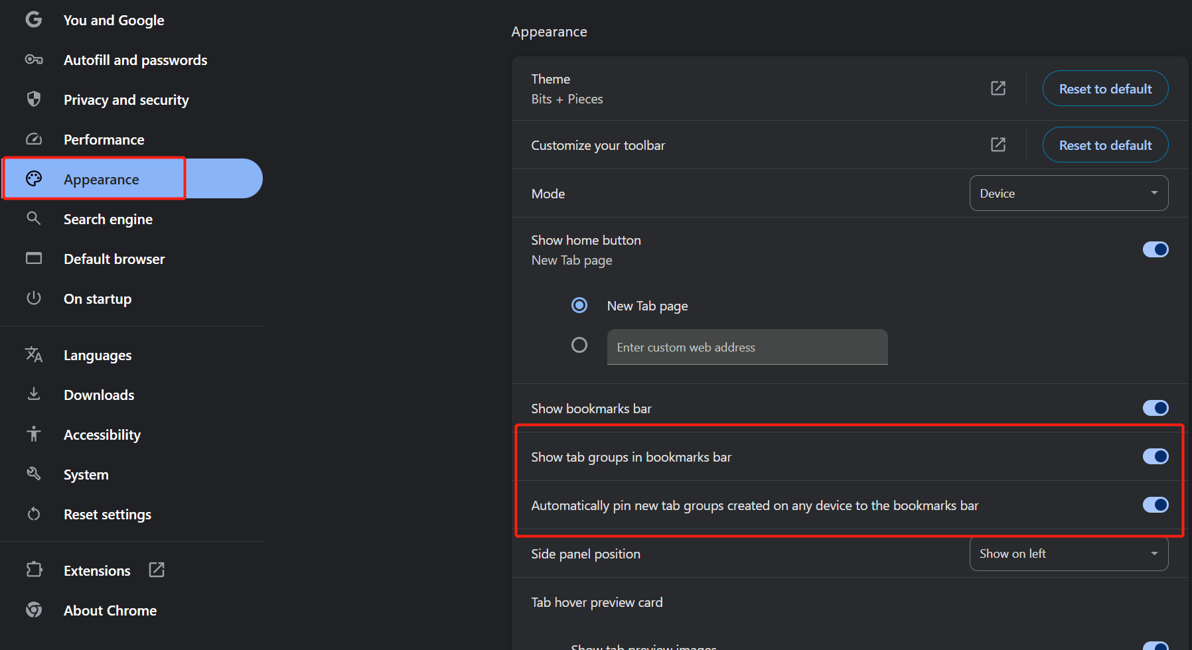1192x650 pixels.
Task: Click the window icon for Default browser
Action: (x=34, y=258)
